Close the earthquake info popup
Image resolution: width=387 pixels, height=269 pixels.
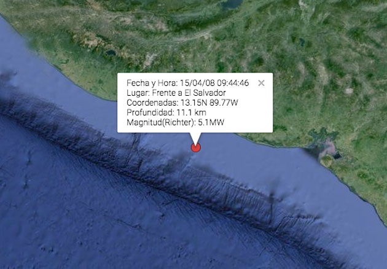261,83
